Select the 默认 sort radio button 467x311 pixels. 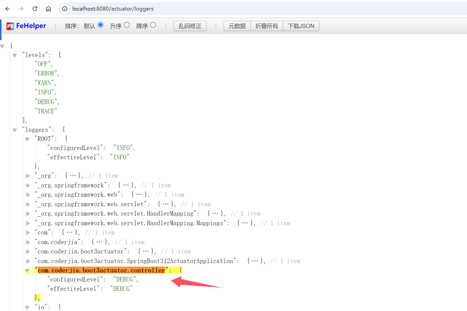[100, 25]
